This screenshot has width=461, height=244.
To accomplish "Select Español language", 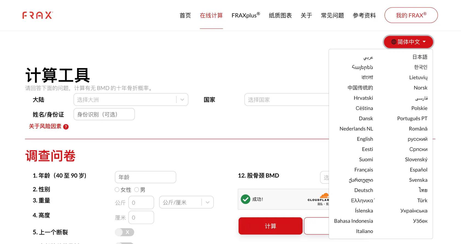I will tap(418, 170).
